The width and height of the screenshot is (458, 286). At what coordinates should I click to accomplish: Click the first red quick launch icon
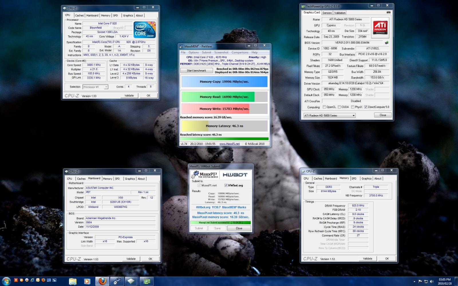click(x=16, y=280)
